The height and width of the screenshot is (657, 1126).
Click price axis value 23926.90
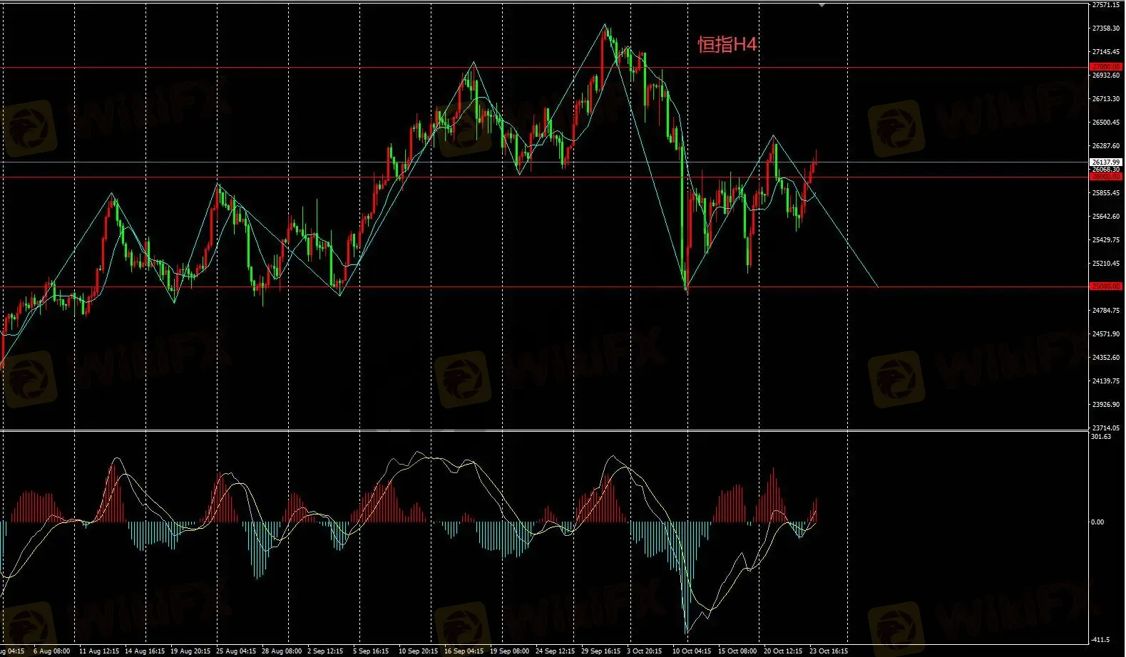(x=1106, y=405)
